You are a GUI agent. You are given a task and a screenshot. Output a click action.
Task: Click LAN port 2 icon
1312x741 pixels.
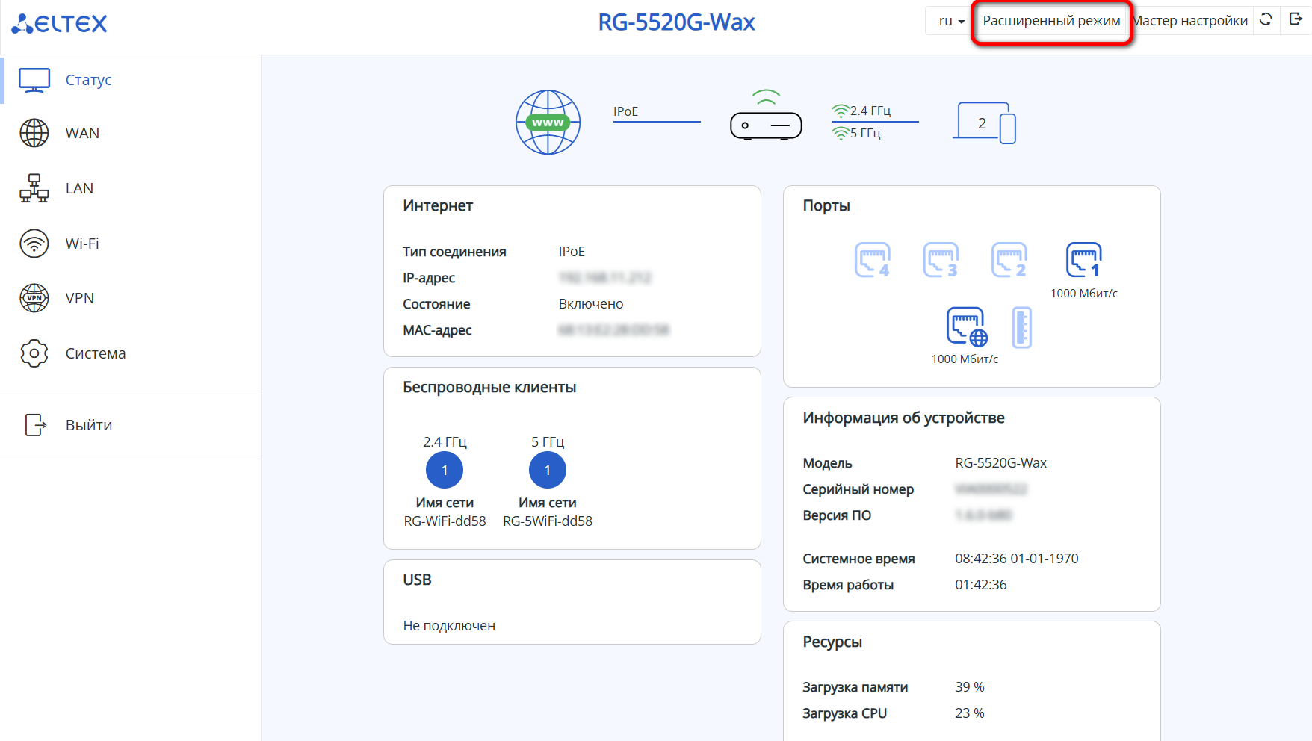(x=1009, y=260)
